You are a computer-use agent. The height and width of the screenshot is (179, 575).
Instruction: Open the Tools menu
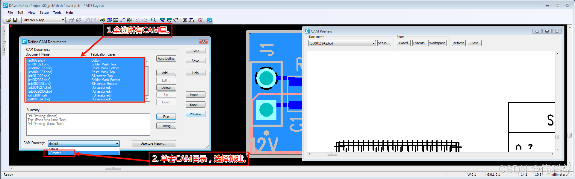pyautogui.click(x=57, y=13)
